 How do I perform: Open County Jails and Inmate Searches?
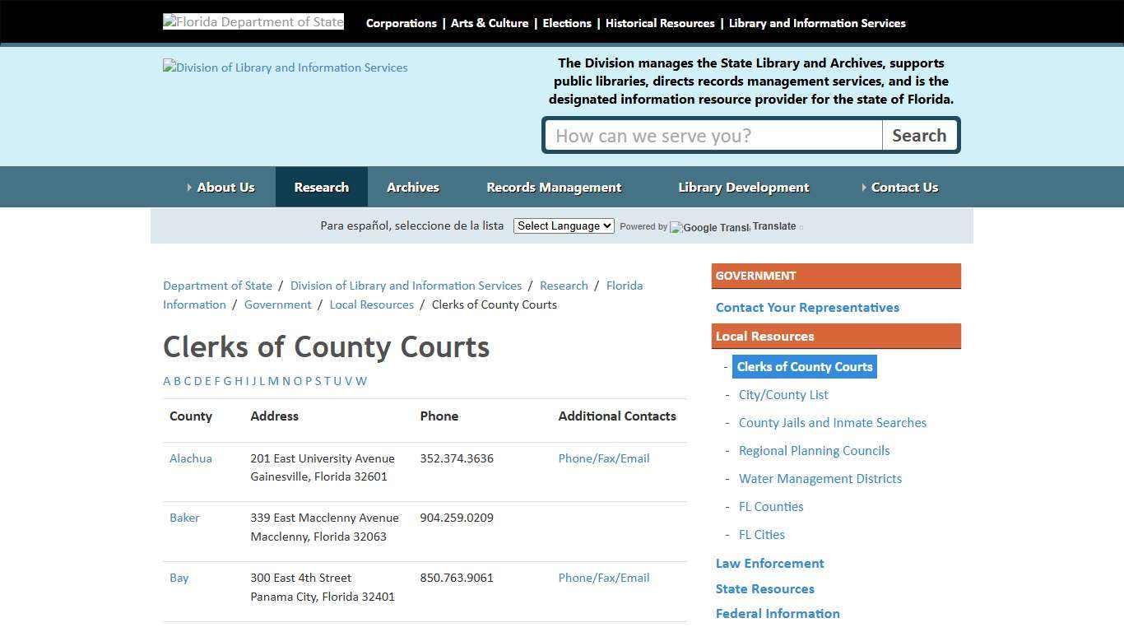[x=832, y=422]
